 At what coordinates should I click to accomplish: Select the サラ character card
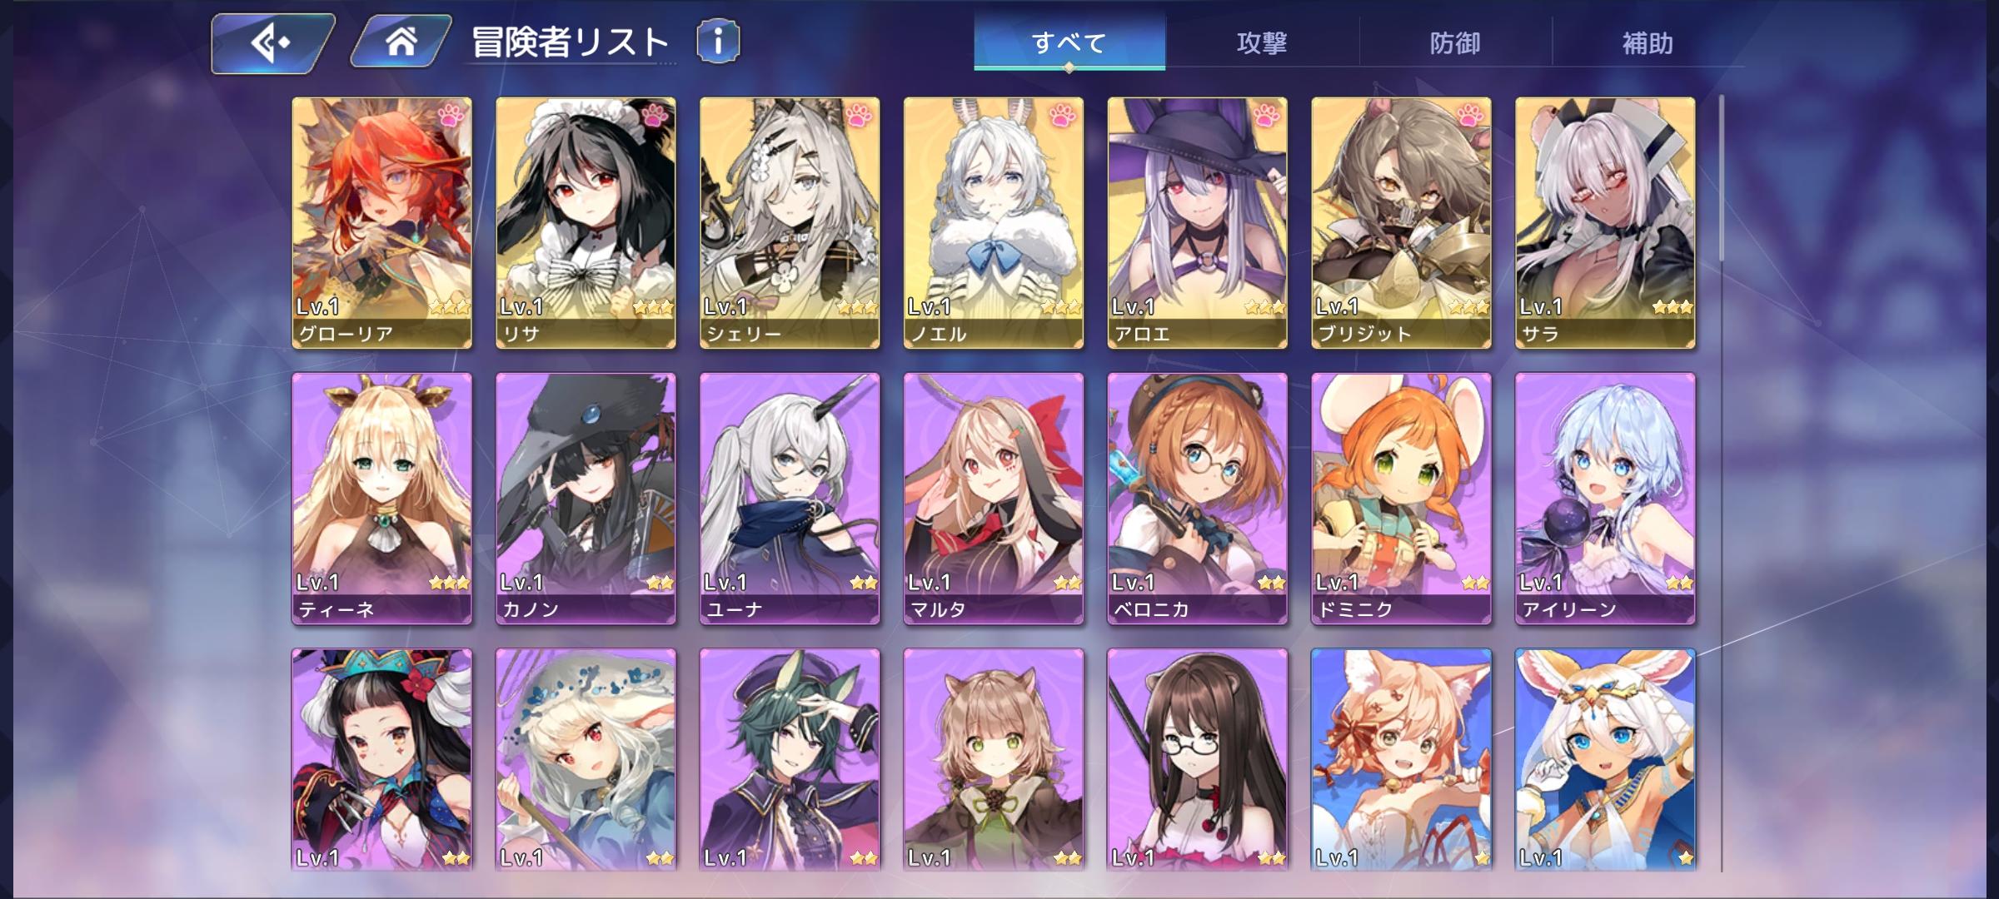pyautogui.click(x=1605, y=223)
